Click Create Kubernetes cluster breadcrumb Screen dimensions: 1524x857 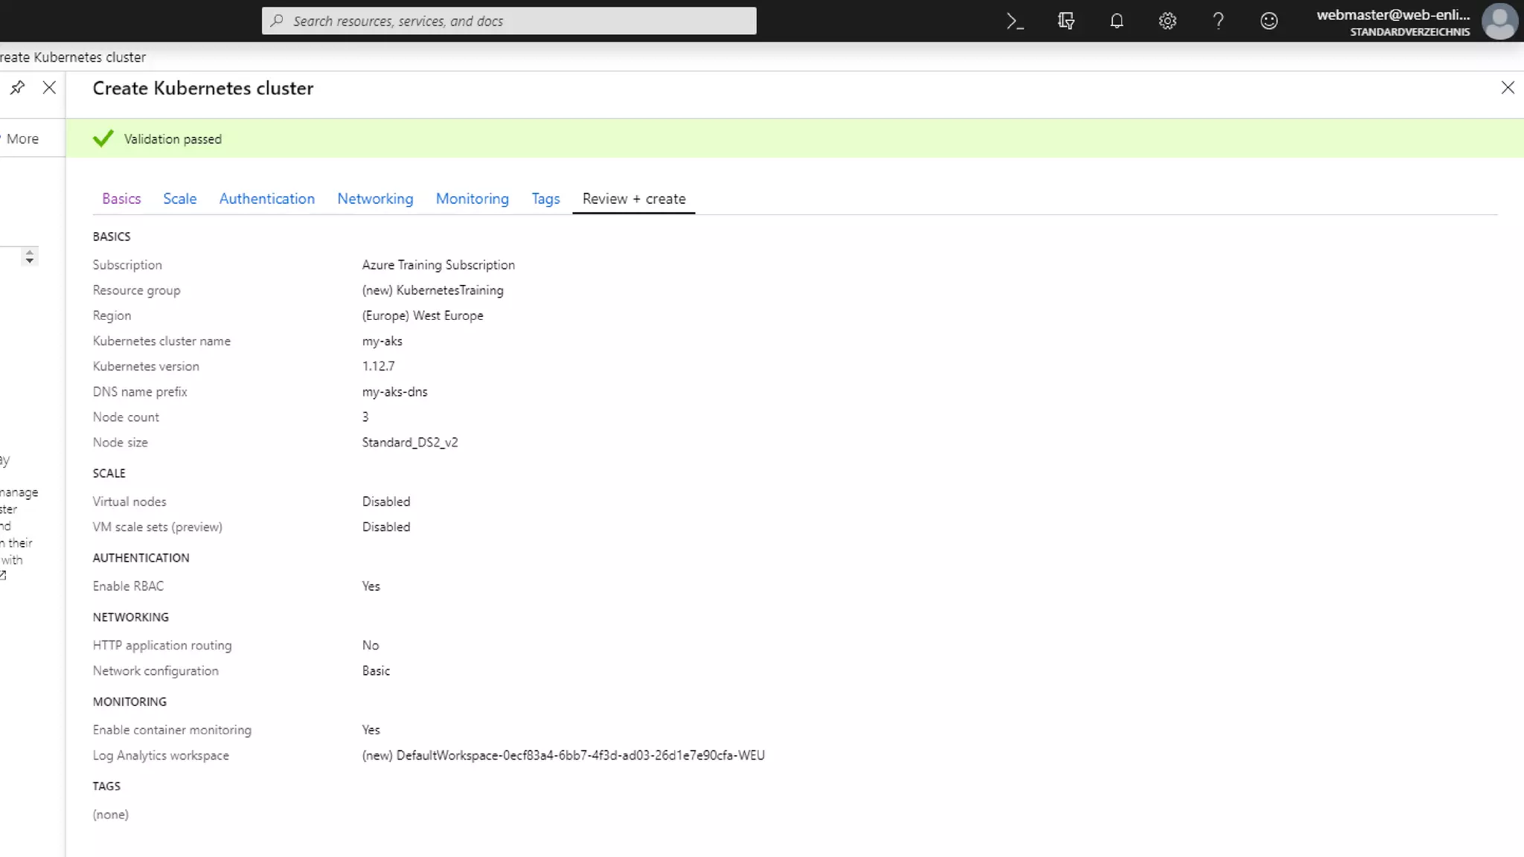pyautogui.click(x=73, y=57)
